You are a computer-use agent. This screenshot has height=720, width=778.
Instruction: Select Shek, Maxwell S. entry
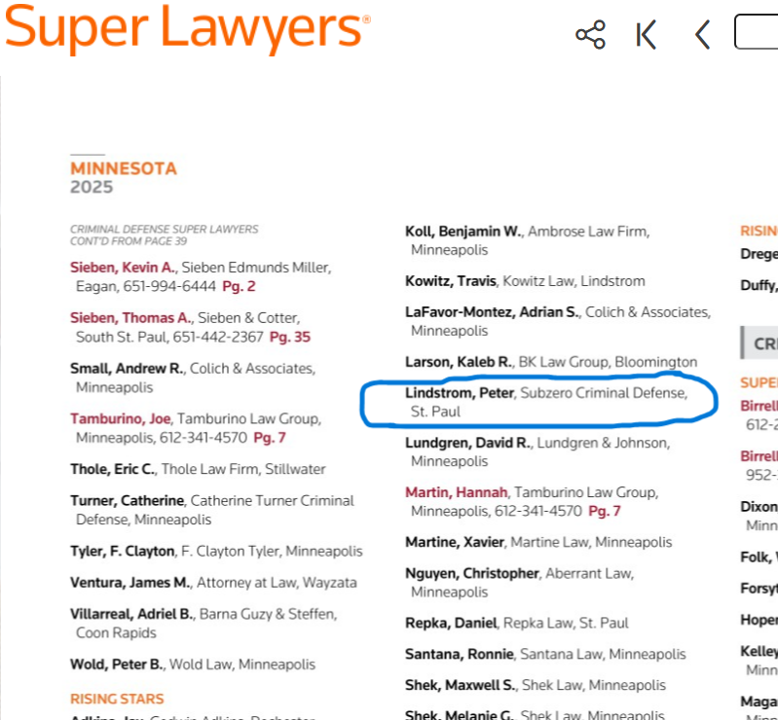[x=536, y=685]
